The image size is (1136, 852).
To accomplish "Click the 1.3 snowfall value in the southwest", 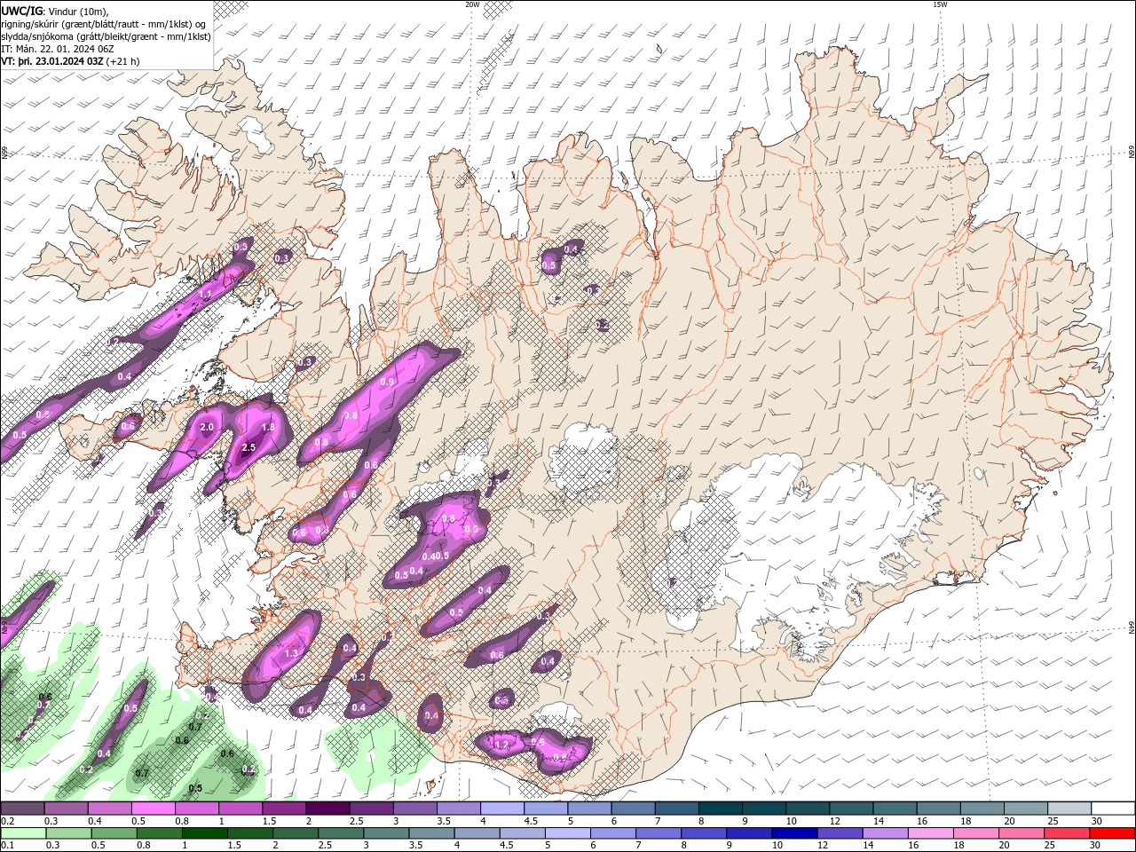I will point(291,653).
